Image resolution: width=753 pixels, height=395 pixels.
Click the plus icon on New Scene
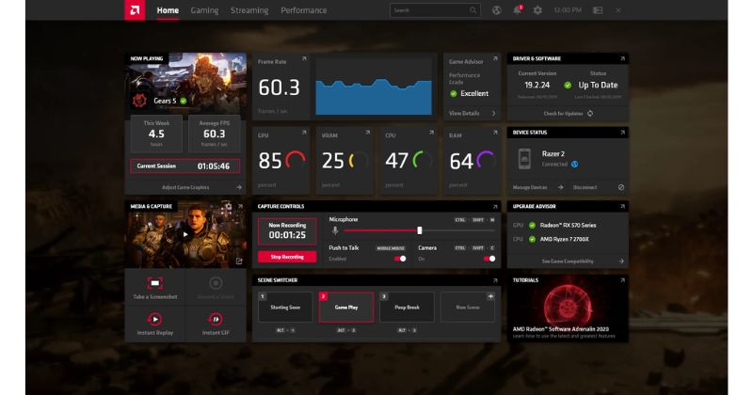click(490, 296)
